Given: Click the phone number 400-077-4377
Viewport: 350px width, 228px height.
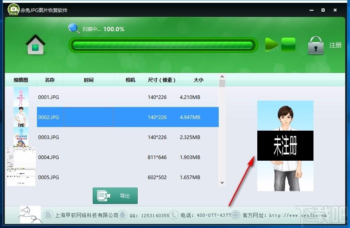Looking at the screenshot, I should pos(214,215).
